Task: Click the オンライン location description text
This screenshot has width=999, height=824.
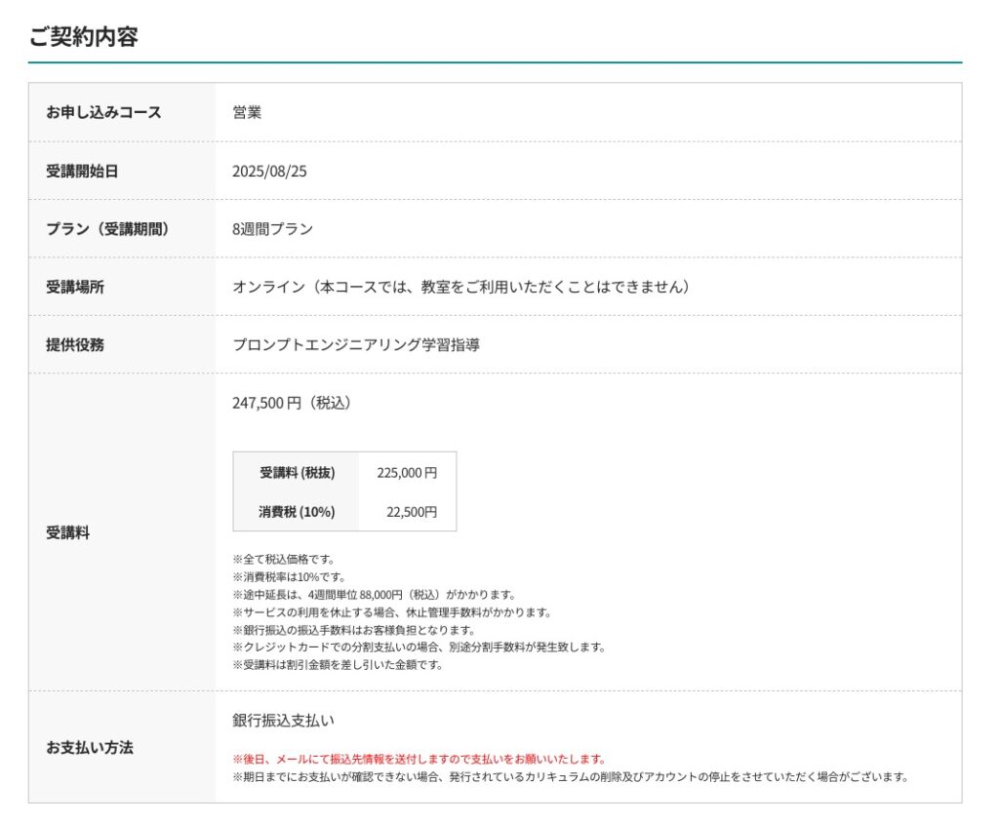Action: coord(461,287)
